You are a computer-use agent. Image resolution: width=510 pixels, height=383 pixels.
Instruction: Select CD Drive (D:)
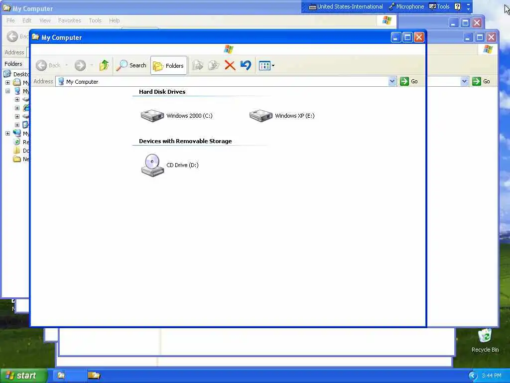(x=170, y=165)
